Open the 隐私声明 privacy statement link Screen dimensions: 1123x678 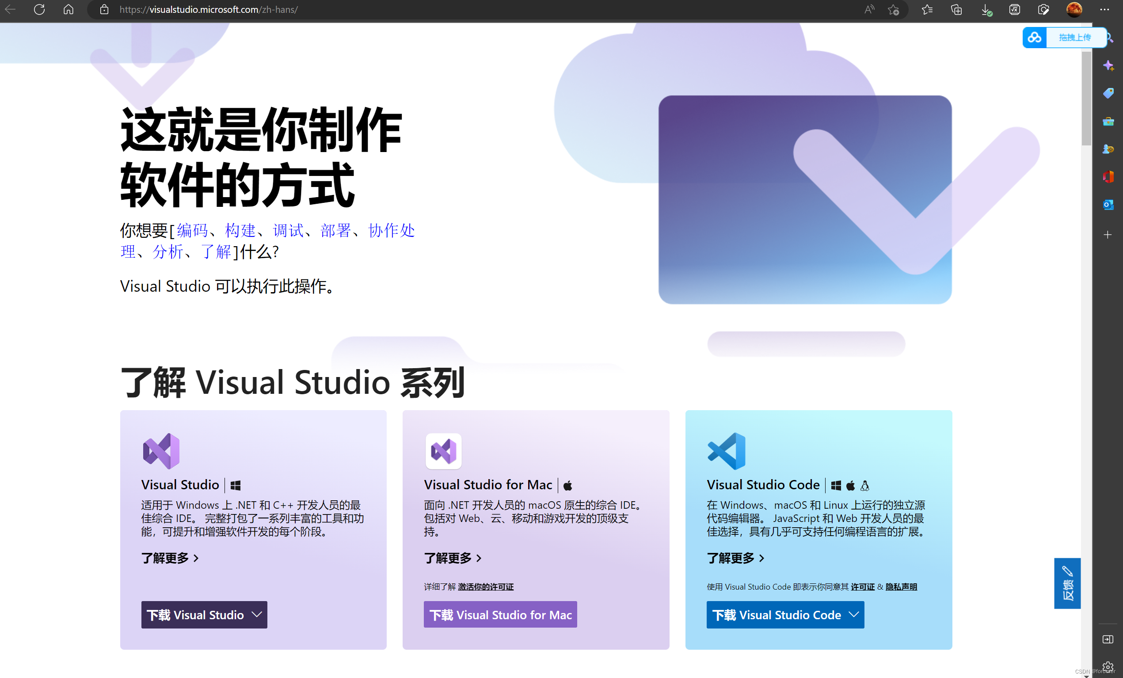point(901,587)
